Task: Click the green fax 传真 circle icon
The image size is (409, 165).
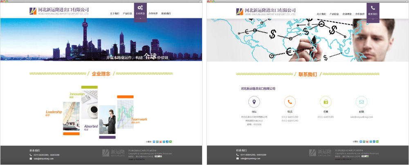Action: click(x=326, y=102)
